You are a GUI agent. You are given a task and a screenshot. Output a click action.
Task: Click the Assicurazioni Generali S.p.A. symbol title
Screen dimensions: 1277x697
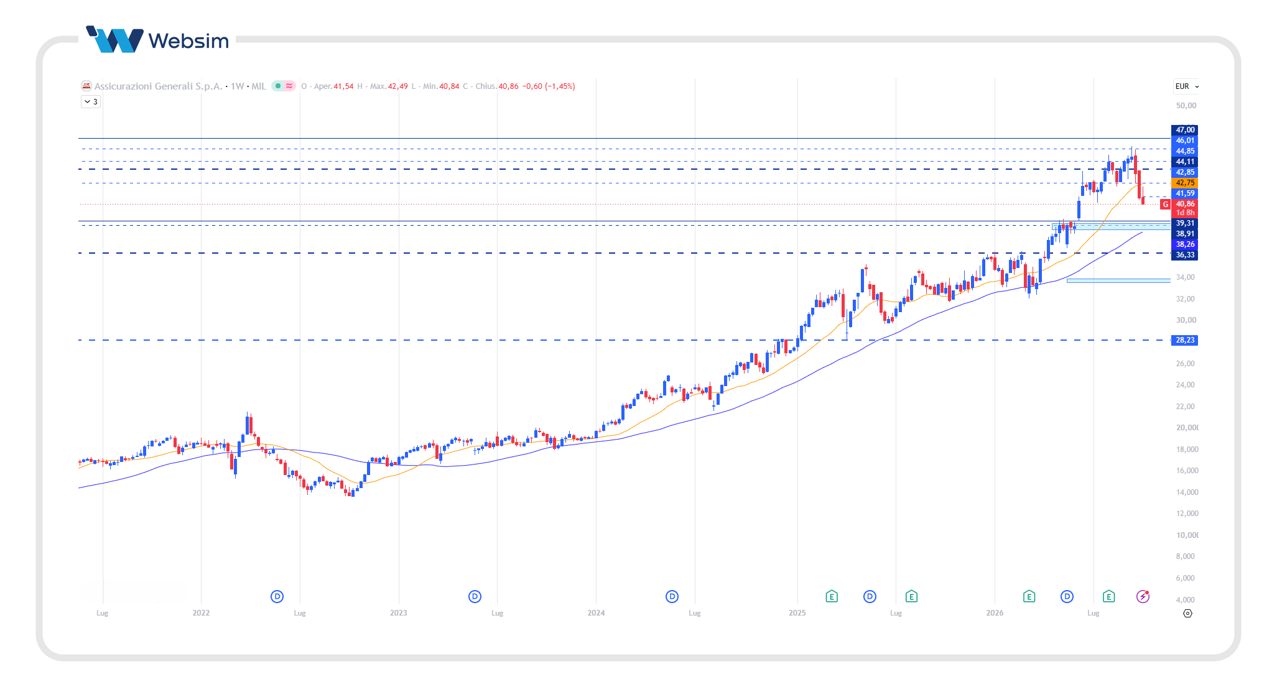point(158,86)
